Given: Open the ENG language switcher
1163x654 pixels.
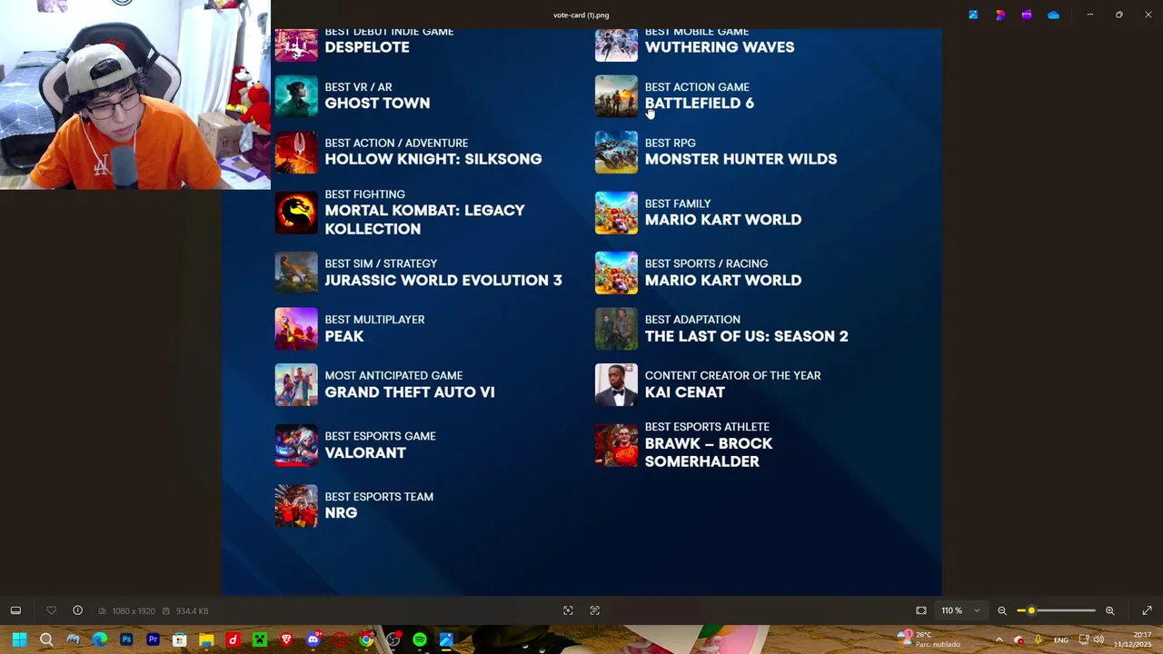Looking at the screenshot, I should click(x=1060, y=640).
